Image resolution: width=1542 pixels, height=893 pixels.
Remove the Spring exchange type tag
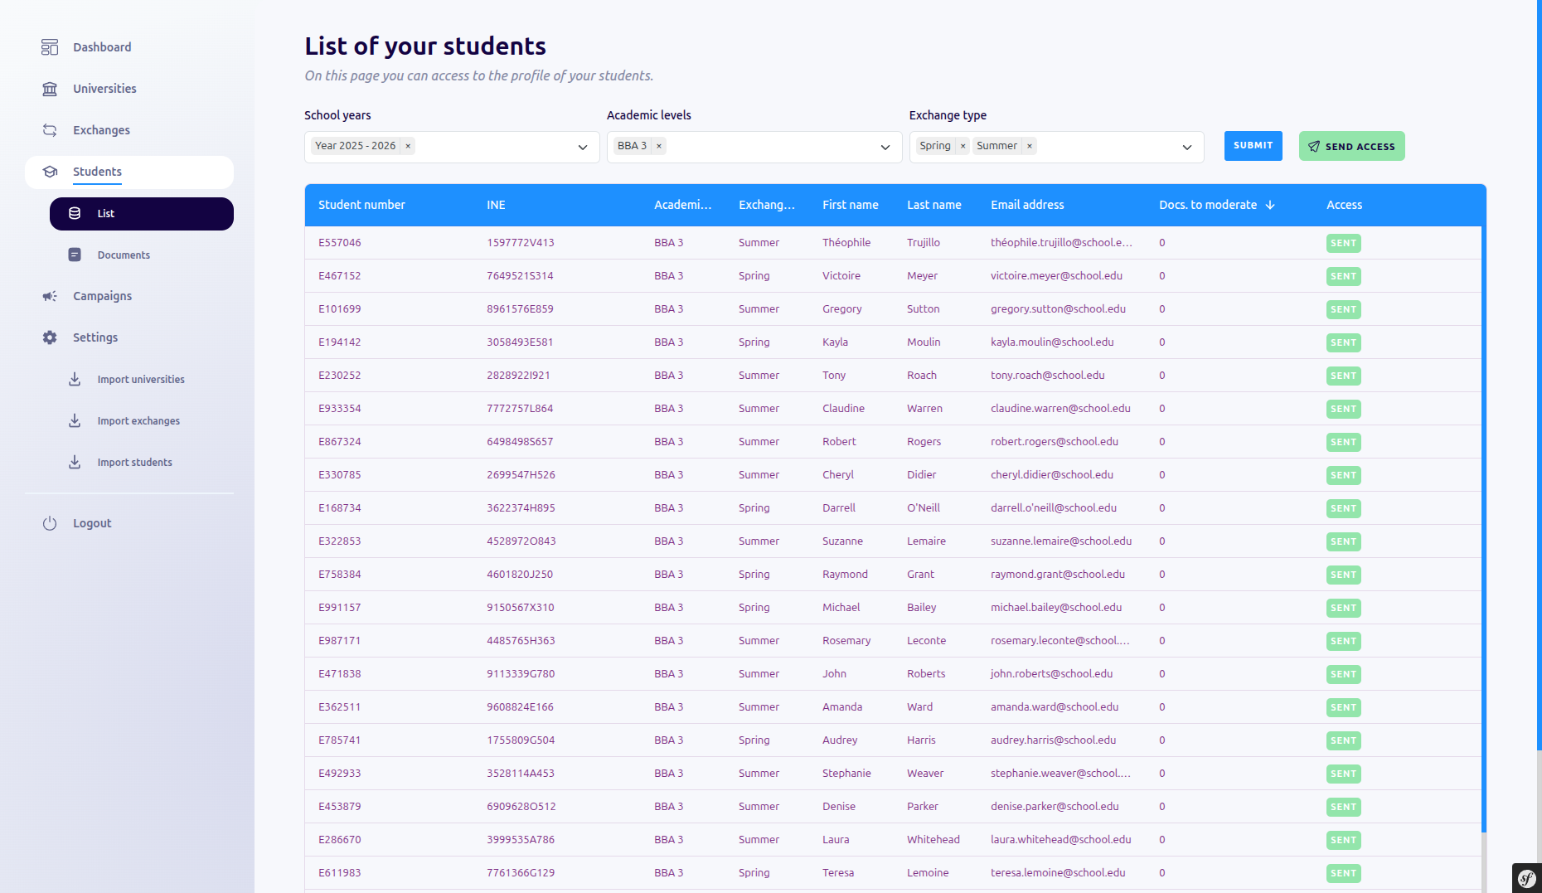(963, 146)
